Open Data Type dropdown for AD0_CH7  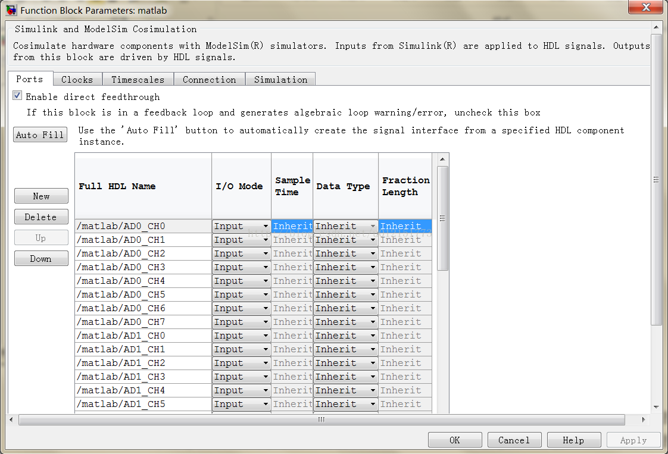click(345, 321)
